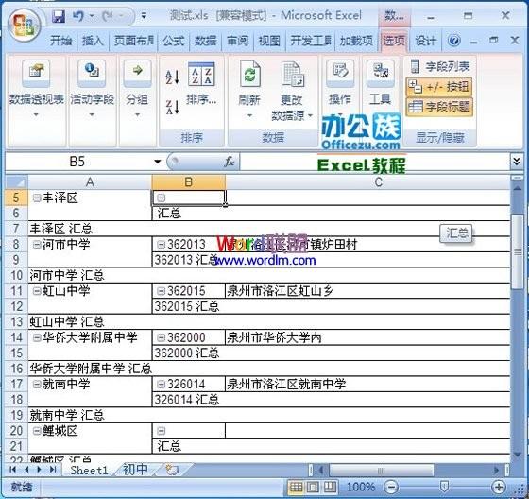Collapse the 丰泽区 group in column A
The height and width of the screenshot is (499, 529).
click(x=37, y=198)
